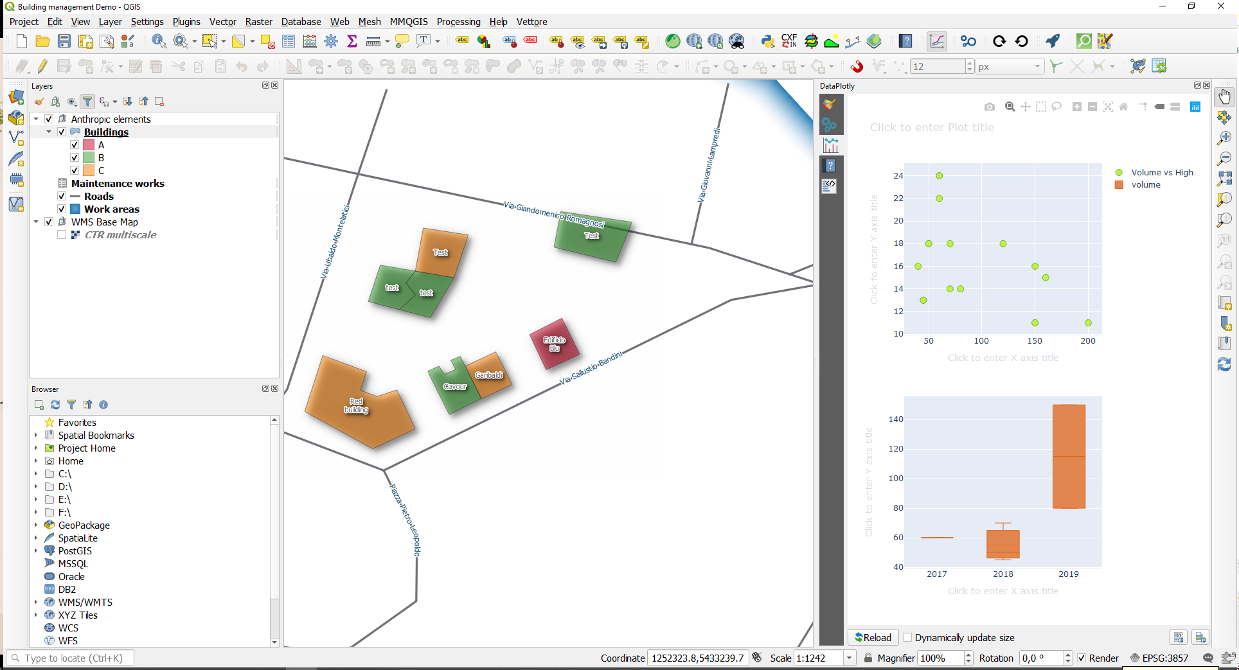Click Zoom In on the side toolbar
Screen dimensions: 1239x670
[x=1224, y=138]
